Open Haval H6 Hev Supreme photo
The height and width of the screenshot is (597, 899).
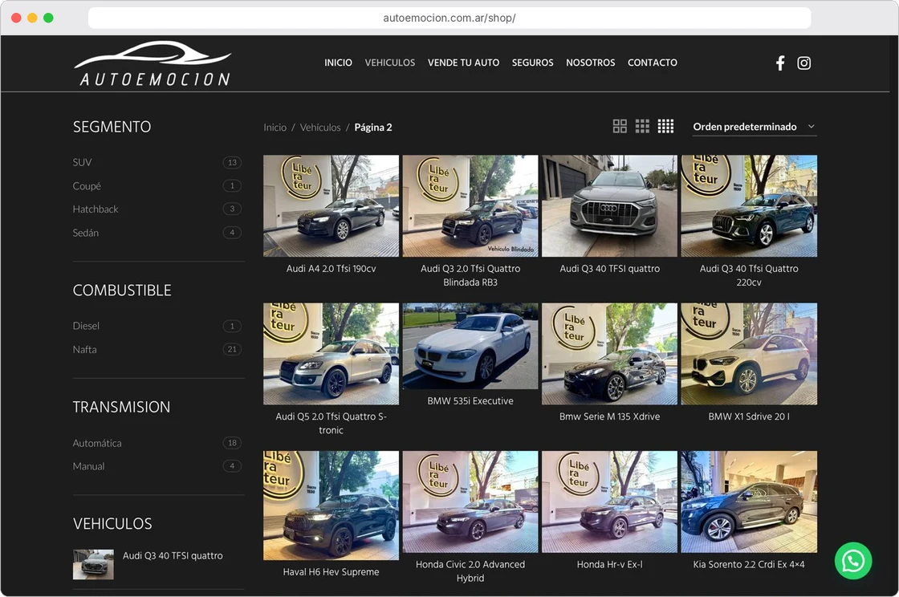pyautogui.click(x=331, y=506)
